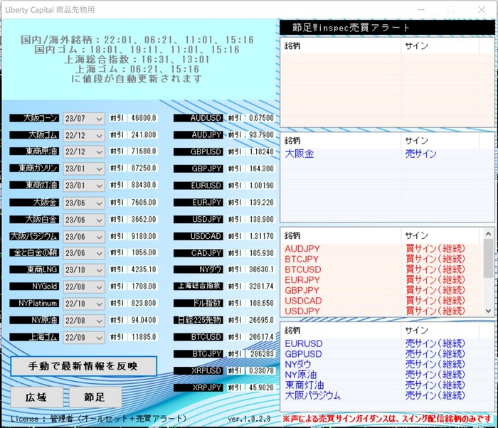
Task: Click the NYPlatinum label
Action: coord(34,303)
